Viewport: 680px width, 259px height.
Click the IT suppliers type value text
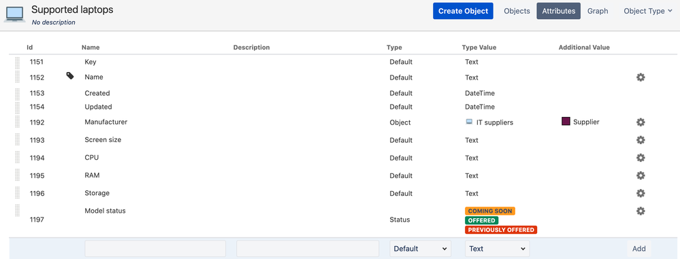[495, 122]
